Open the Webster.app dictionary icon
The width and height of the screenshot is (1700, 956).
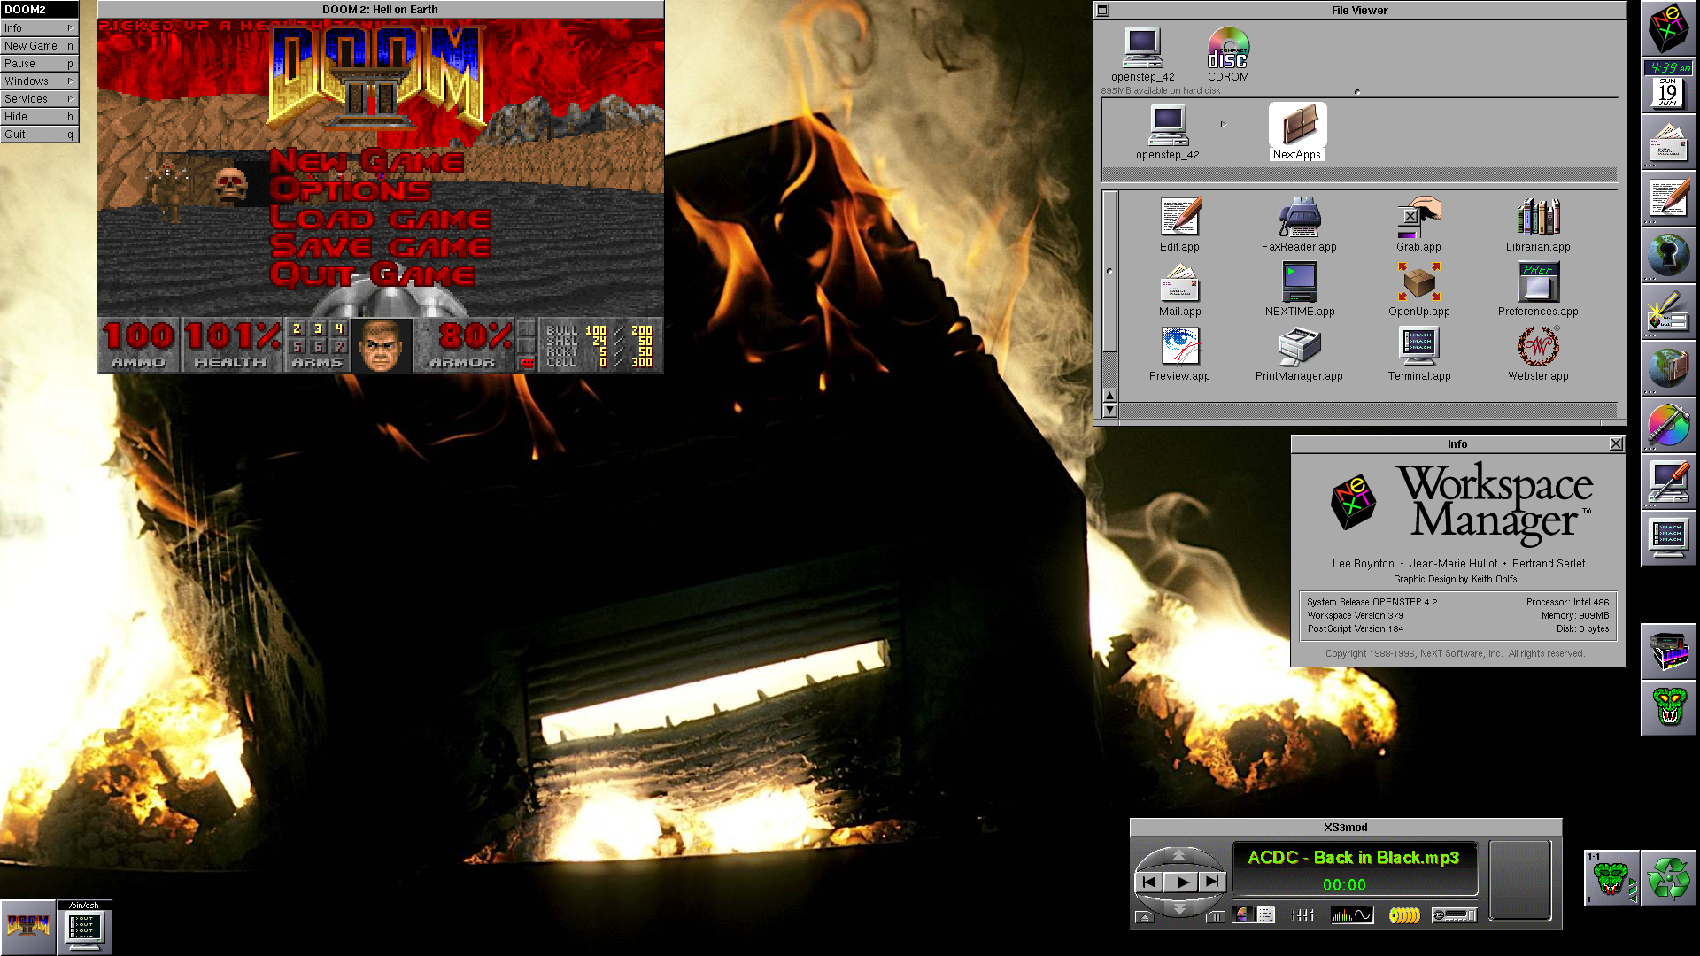1538,347
